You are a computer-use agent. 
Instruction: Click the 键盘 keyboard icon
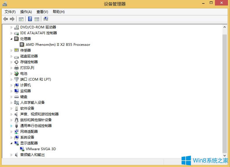pos(17,97)
